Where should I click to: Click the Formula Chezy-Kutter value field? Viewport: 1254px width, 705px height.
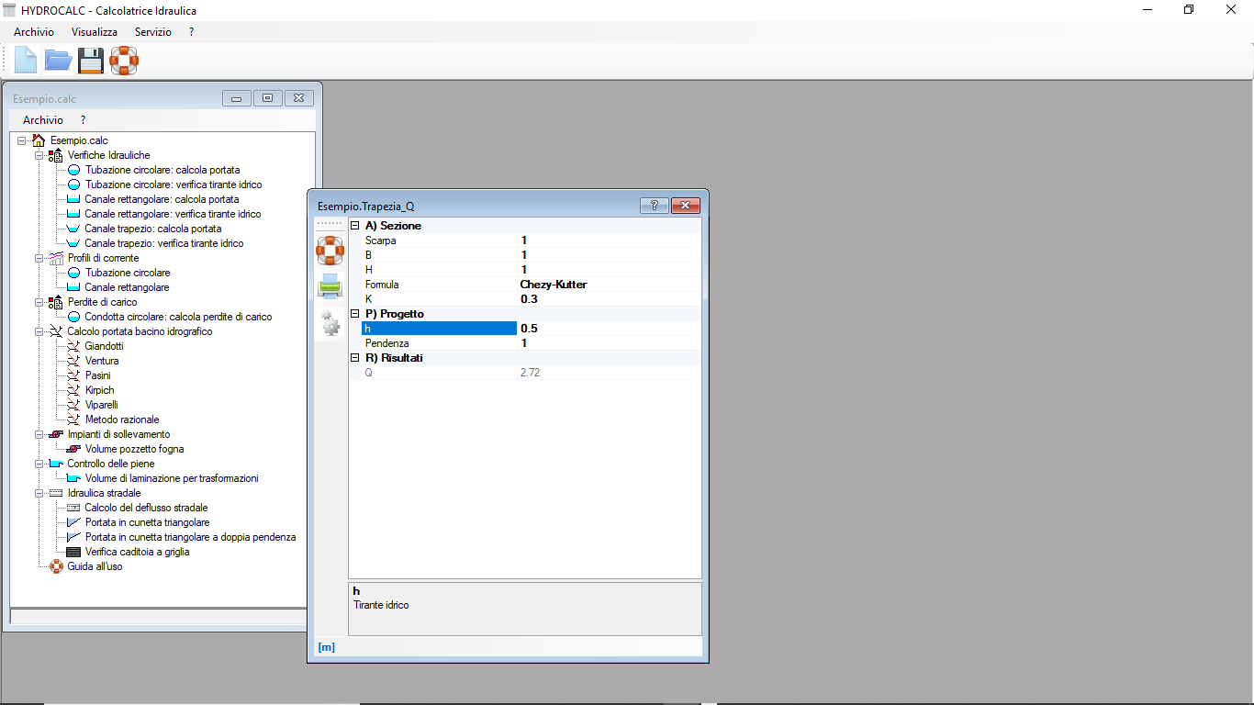[x=609, y=285]
